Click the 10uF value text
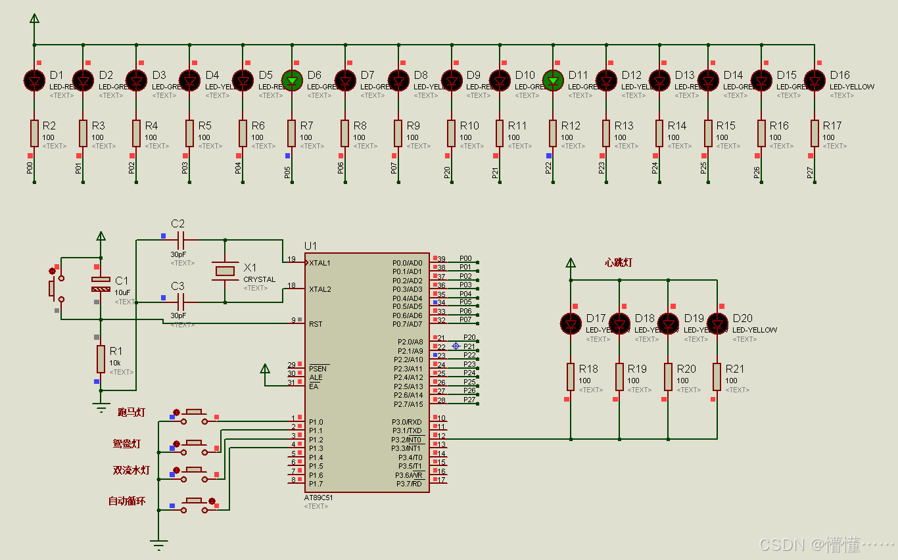Screen dimensions: 898x560 click(x=122, y=292)
